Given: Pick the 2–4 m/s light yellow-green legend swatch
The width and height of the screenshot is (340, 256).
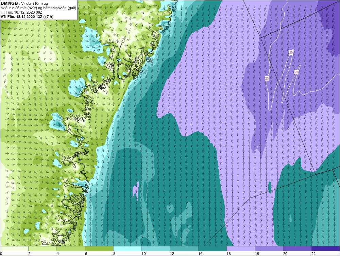Looking at the screenshot, I should (42, 249).
